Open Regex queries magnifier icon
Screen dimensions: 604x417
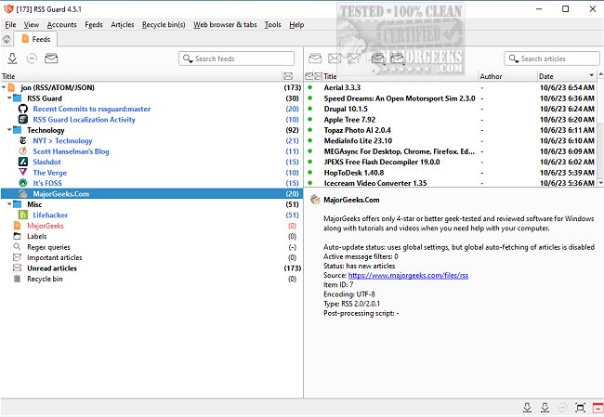coord(17,247)
